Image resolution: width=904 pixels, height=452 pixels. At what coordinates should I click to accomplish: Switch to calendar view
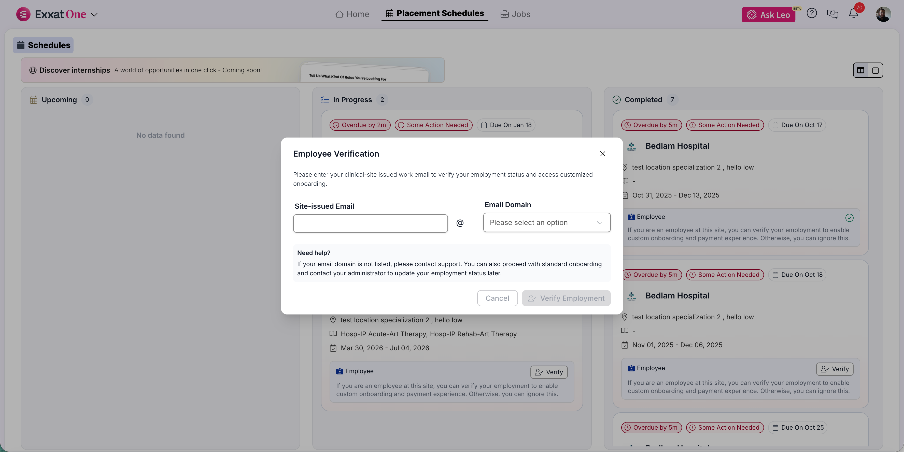point(875,70)
